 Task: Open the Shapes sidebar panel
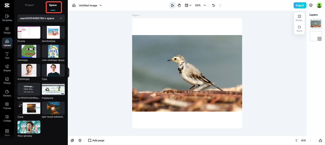(7, 68)
